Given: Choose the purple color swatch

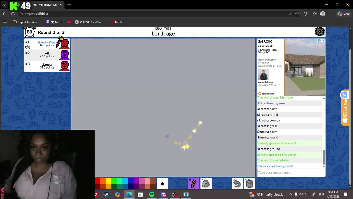Looking at the screenshot, I should click(x=136, y=181).
